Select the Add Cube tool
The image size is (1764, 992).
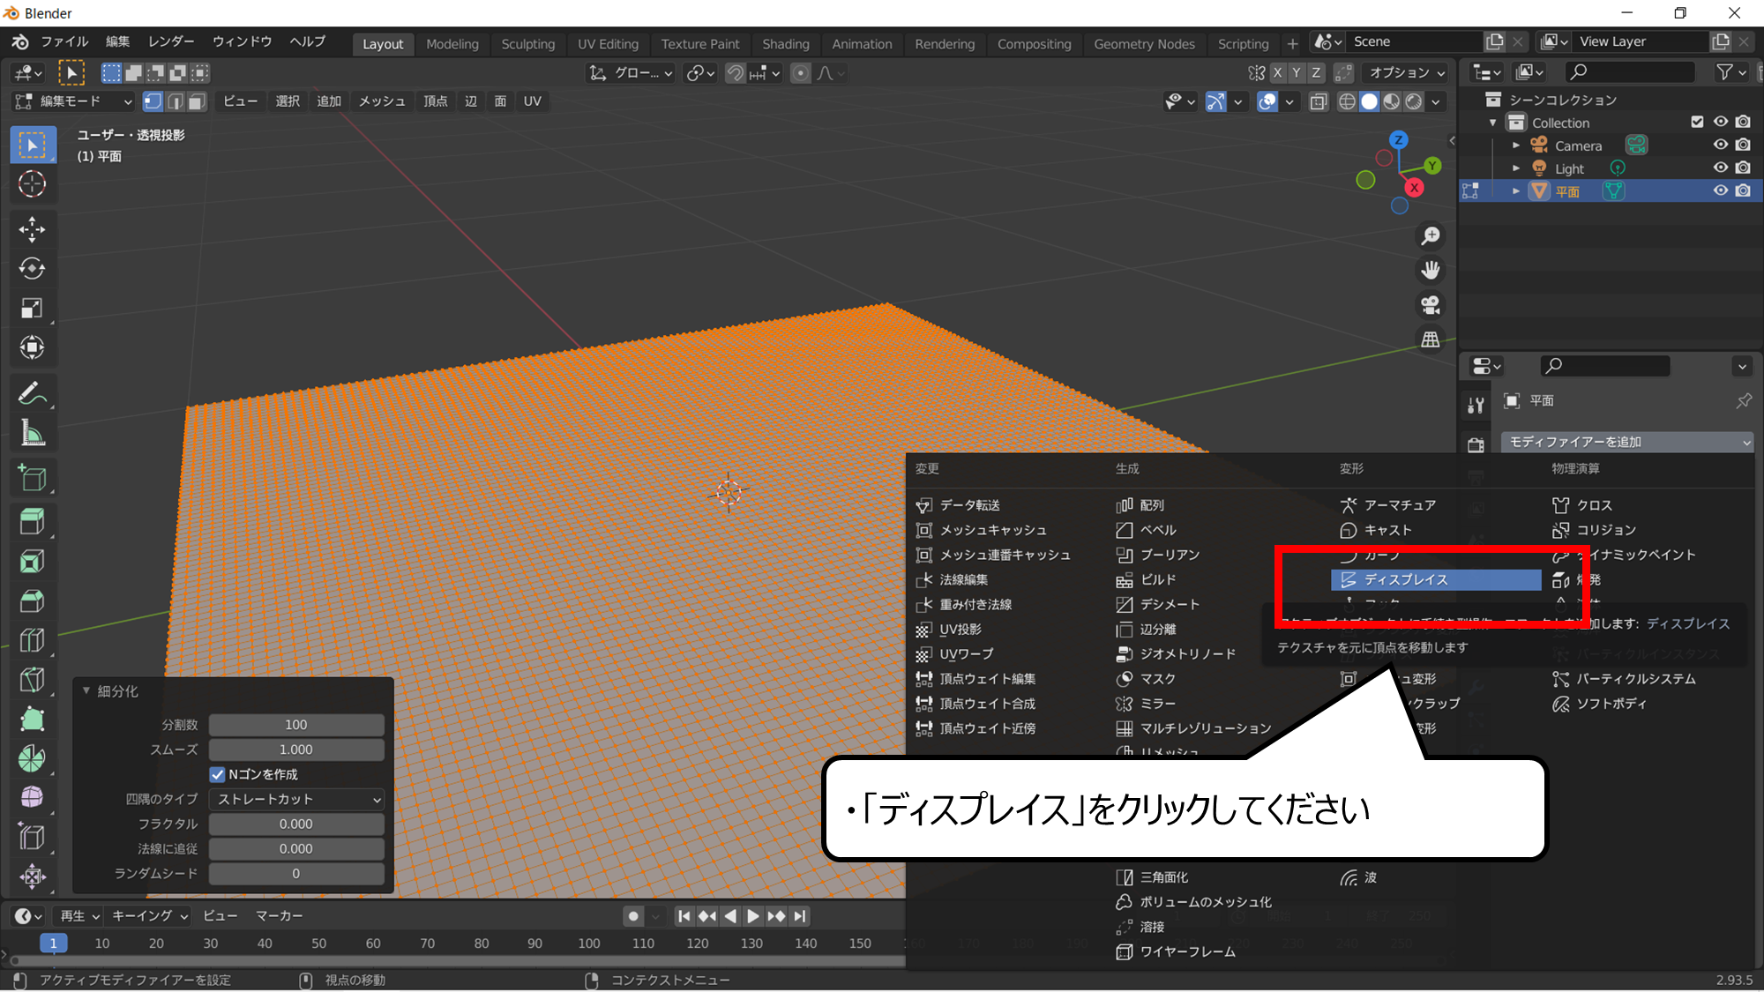(33, 478)
